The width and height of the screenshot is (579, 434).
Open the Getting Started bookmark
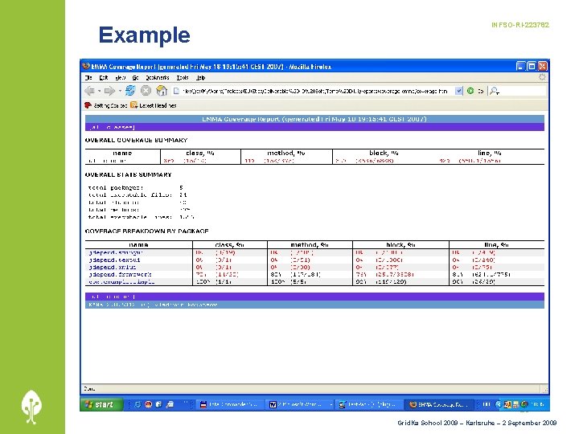point(106,105)
